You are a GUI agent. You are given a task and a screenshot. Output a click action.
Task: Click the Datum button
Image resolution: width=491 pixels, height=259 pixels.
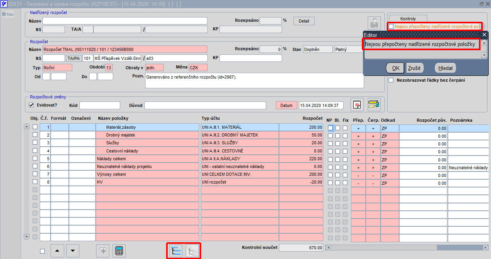tap(286, 105)
